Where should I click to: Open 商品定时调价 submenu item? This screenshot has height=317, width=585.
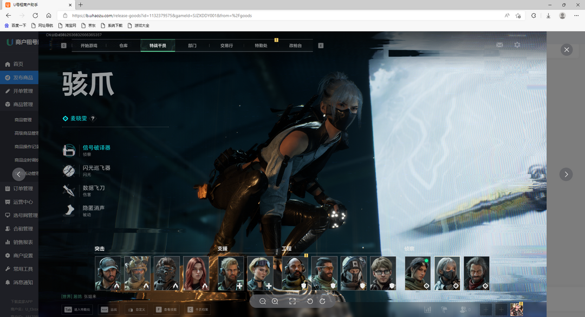pyautogui.click(x=26, y=160)
